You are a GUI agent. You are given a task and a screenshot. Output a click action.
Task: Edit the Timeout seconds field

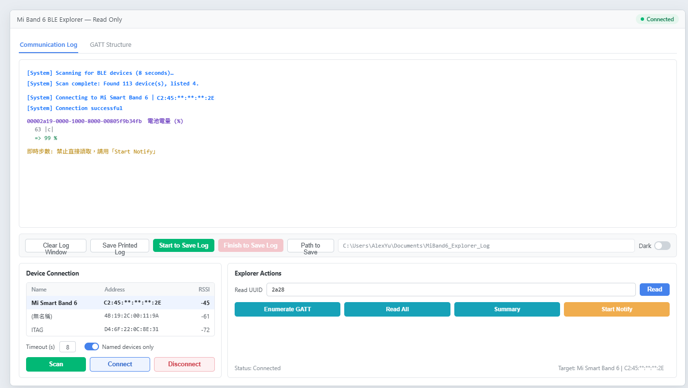pyautogui.click(x=68, y=347)
